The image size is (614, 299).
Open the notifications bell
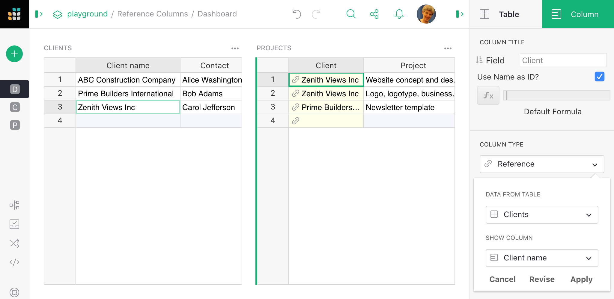pyautogui.click(x=399, y=14)
